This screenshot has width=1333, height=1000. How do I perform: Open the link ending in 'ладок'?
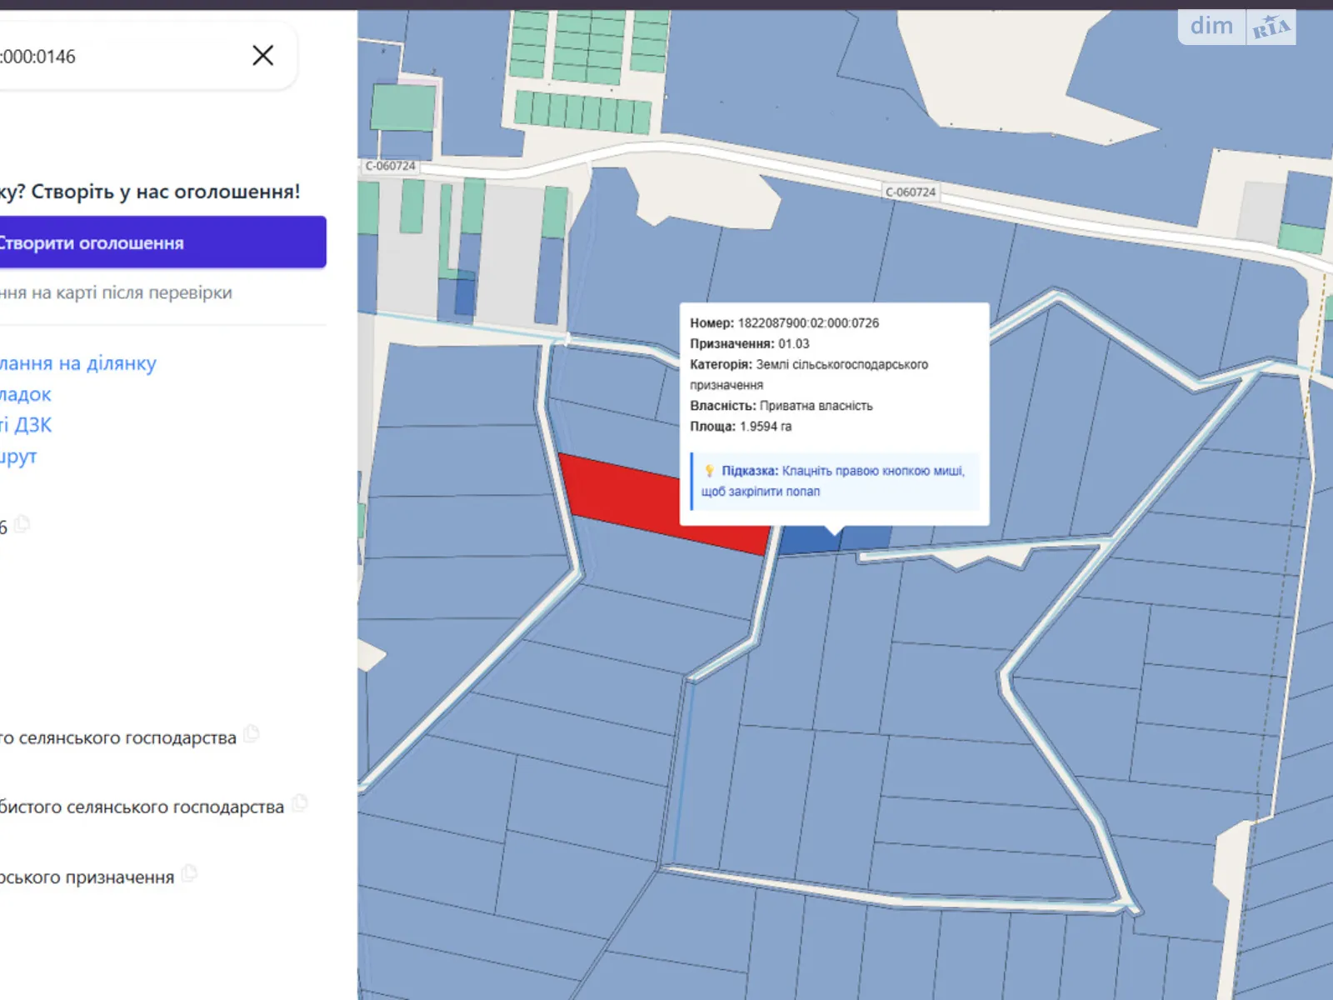pyautogui.click(x=26, y=394)
